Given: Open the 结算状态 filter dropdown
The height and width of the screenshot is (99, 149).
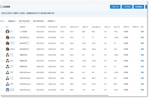Looking at the screenshot, I should (52, 21).
